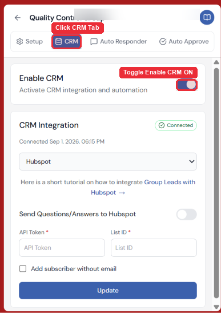Click the arrow after Hubspot tutorial link
Viewport: 221px width, 313px height.
122,193
